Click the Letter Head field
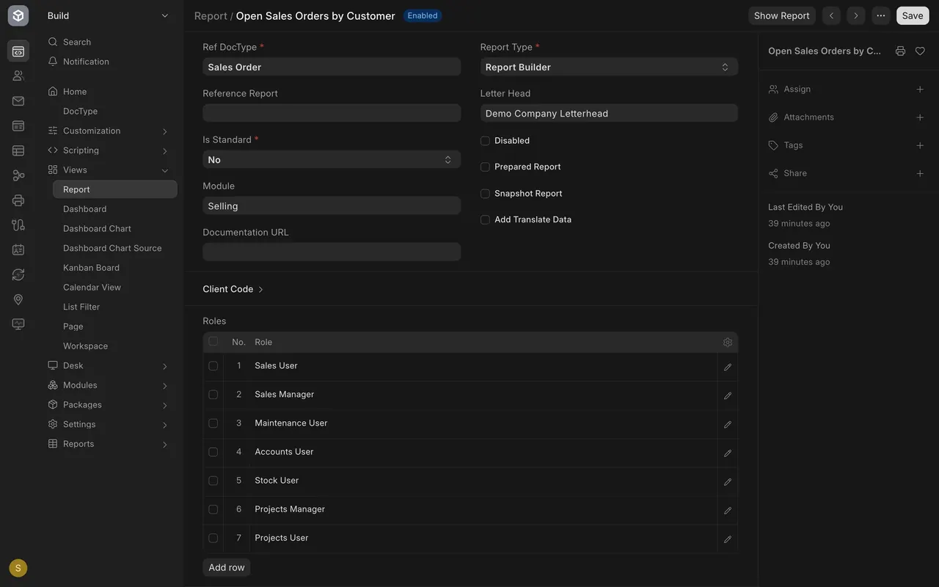The width and height of the screenshot is (939, 587). (609, 113)
